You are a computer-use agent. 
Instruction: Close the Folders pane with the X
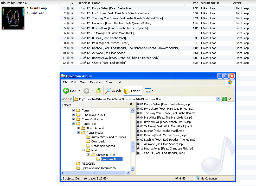pos(131,104)
